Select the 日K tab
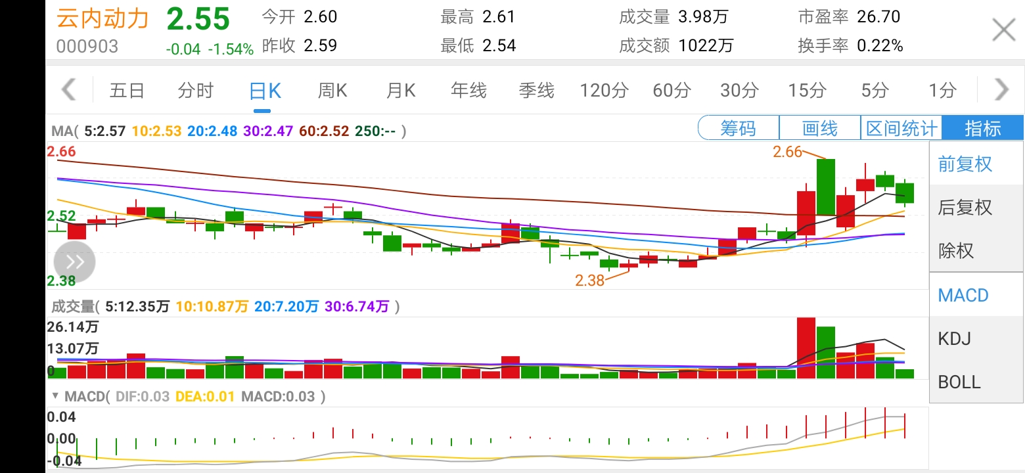Image resolution: width=1025 pixels, height=473 pixels. pos(265,91)
